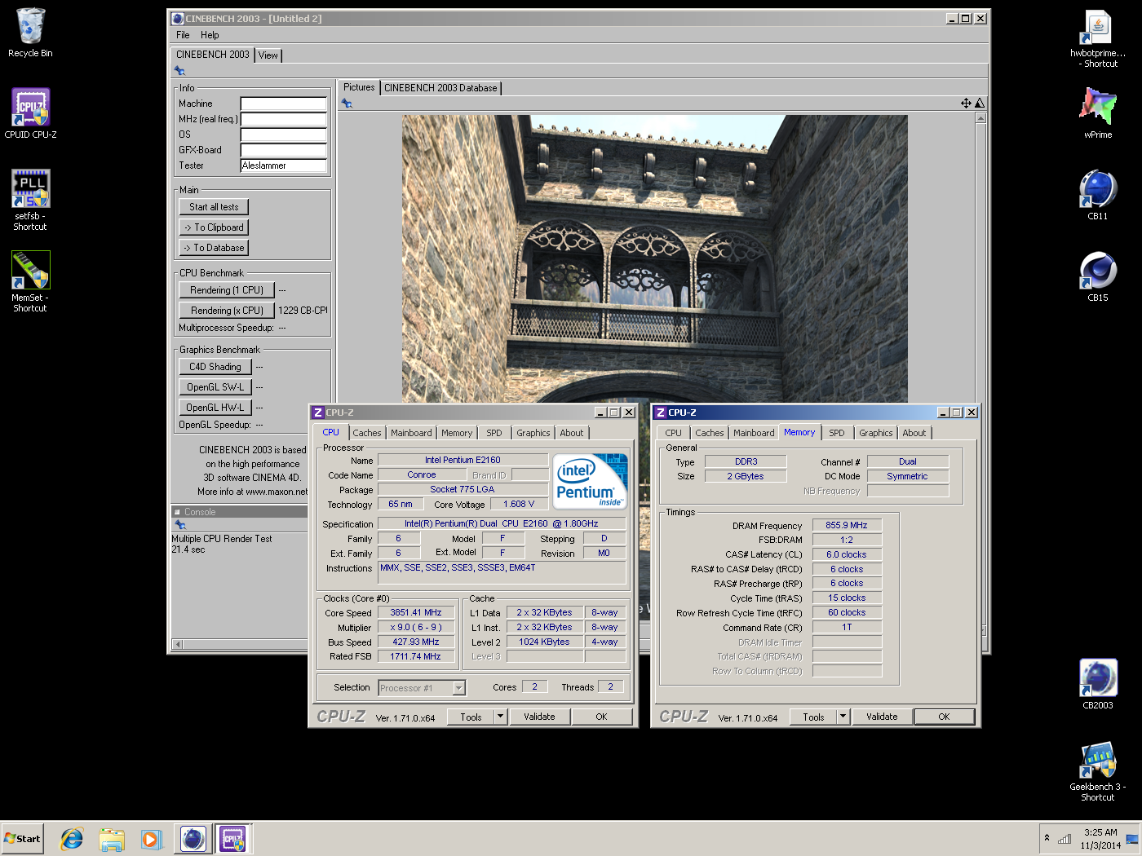This screenshot has width=1142, height=856.
Task: Click CINEBENCH pin icon under main tab
Action: [179, 71]
